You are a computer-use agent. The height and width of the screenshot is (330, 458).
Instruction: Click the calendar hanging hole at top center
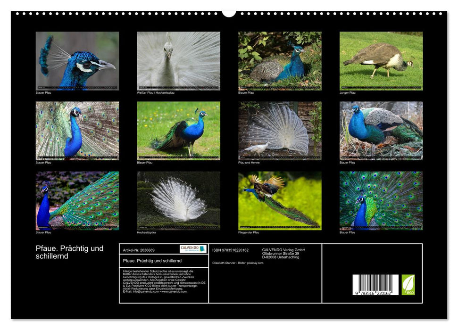coord(229,13)
